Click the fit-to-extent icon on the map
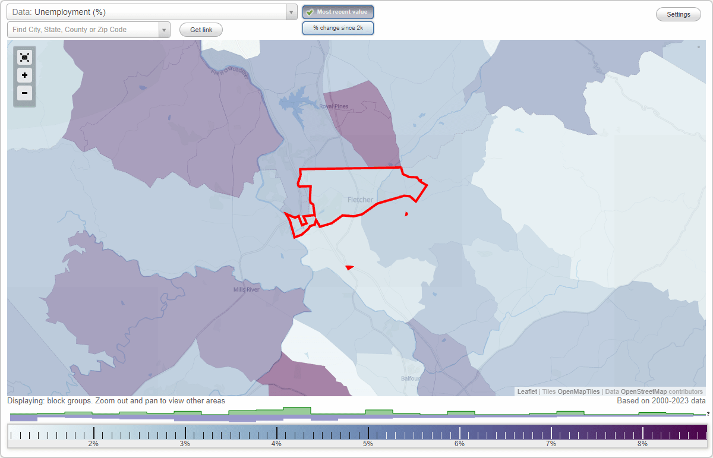 24,57
